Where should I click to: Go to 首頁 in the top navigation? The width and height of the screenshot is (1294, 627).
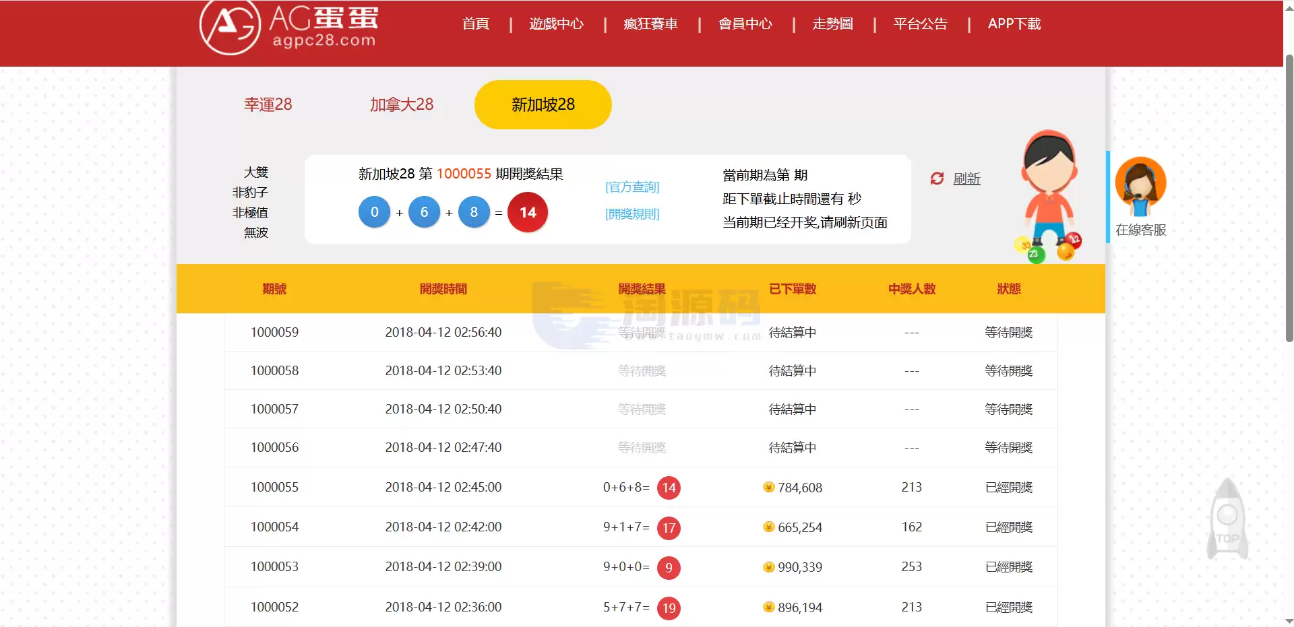tap(476, 24)
